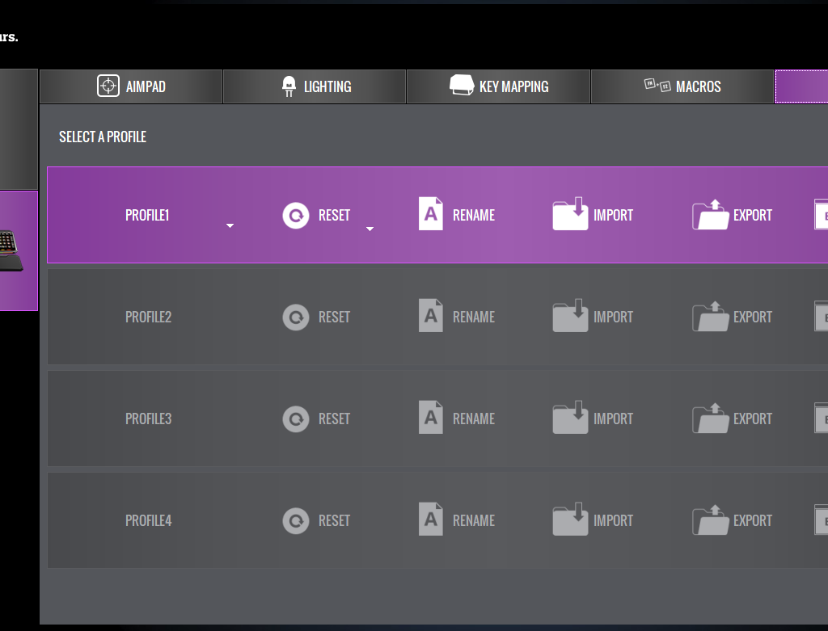This screenshot has height=631, width=828.
Task: Click the Rename icon in Profile3 row
Action: click(x=431, y=418)
